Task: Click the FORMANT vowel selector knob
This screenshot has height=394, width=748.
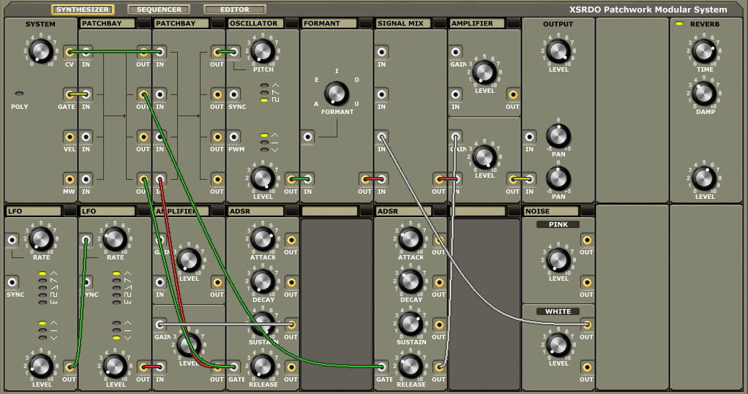Action: pos(337,94)
